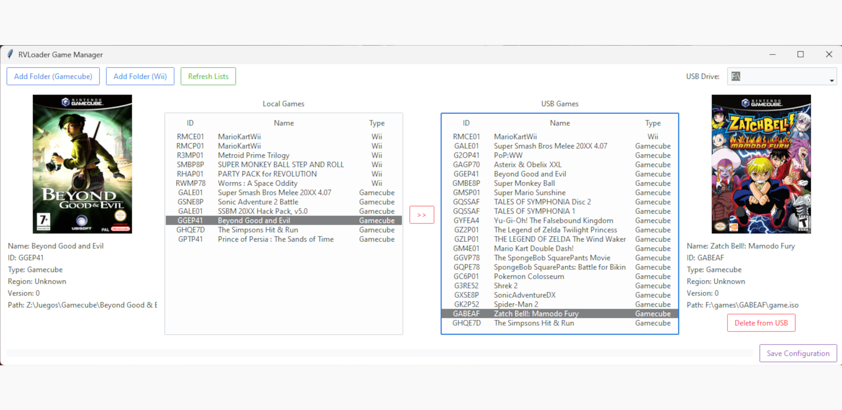842x410 pixels.
Task: Select Metroid Prime Trilogy in Local Games
Action: tap(253, 156)
